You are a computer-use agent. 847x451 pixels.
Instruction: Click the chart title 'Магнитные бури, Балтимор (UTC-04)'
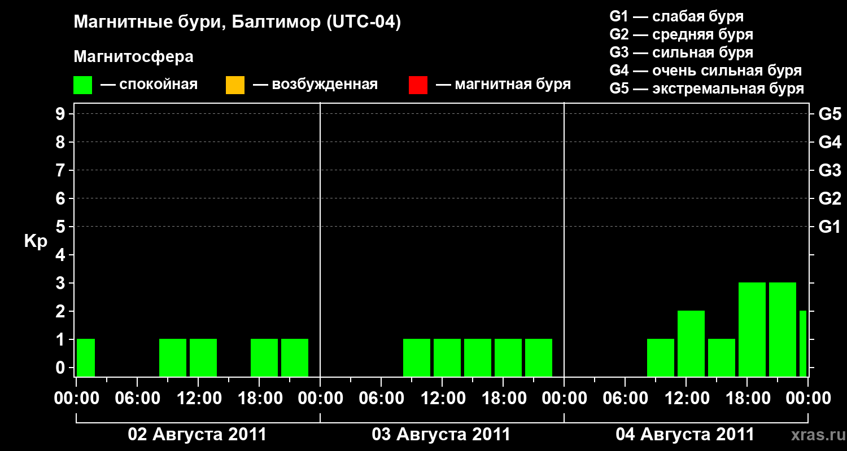[x=237, y=23]
